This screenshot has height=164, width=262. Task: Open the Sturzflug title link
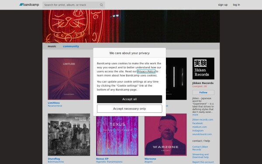coord(54,159)
